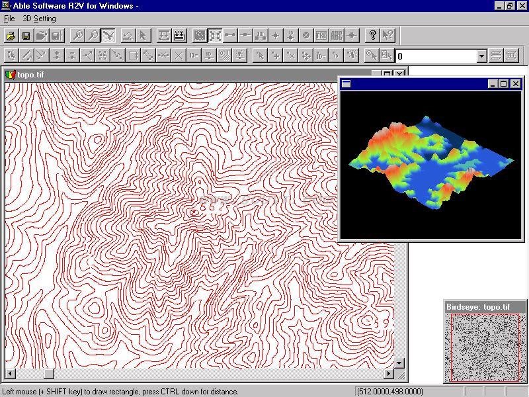Open the File menu
The width and height of the screenshot is (529, 397).
point(9,19)
